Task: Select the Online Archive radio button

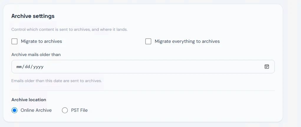Action: coord(14,110)
